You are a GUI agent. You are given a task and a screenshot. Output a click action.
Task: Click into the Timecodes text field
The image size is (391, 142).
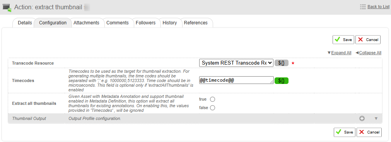pos(236,80)
